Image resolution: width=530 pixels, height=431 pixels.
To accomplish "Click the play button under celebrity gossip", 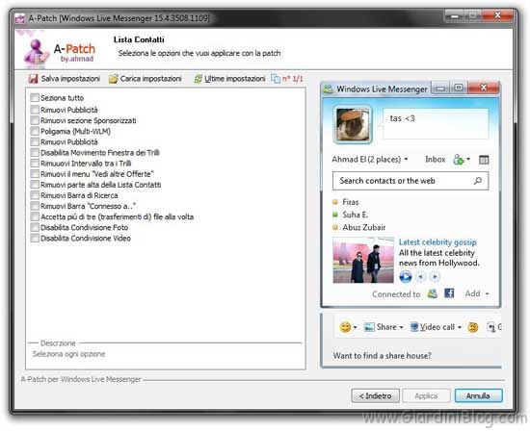I will 406,277.
